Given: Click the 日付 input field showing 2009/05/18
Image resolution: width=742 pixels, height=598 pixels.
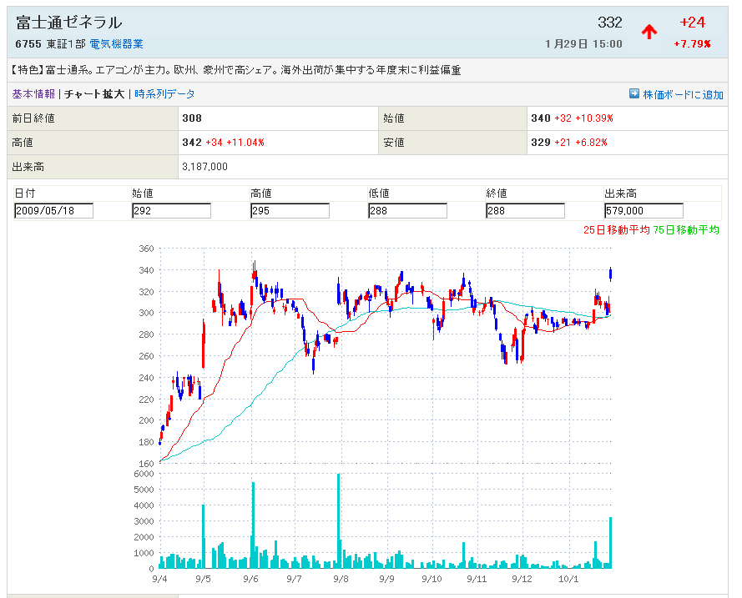Looking at the screenshot, I should (53, 211).
